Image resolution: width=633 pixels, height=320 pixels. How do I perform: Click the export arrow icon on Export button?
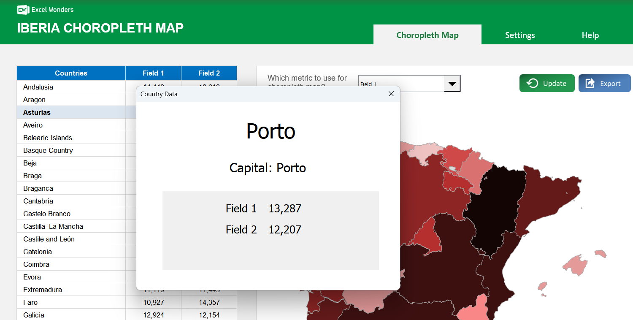[x=590, y=83]
